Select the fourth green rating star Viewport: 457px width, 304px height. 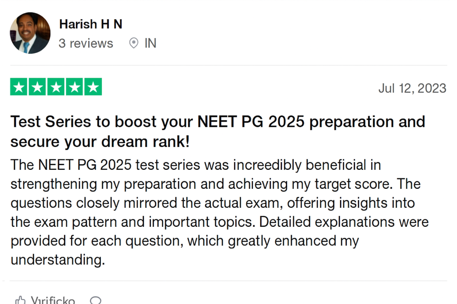74,87
